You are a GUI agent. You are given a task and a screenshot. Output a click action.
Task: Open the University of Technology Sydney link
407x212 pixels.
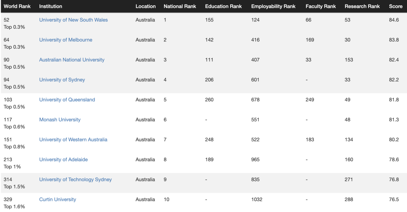point(75,180)
